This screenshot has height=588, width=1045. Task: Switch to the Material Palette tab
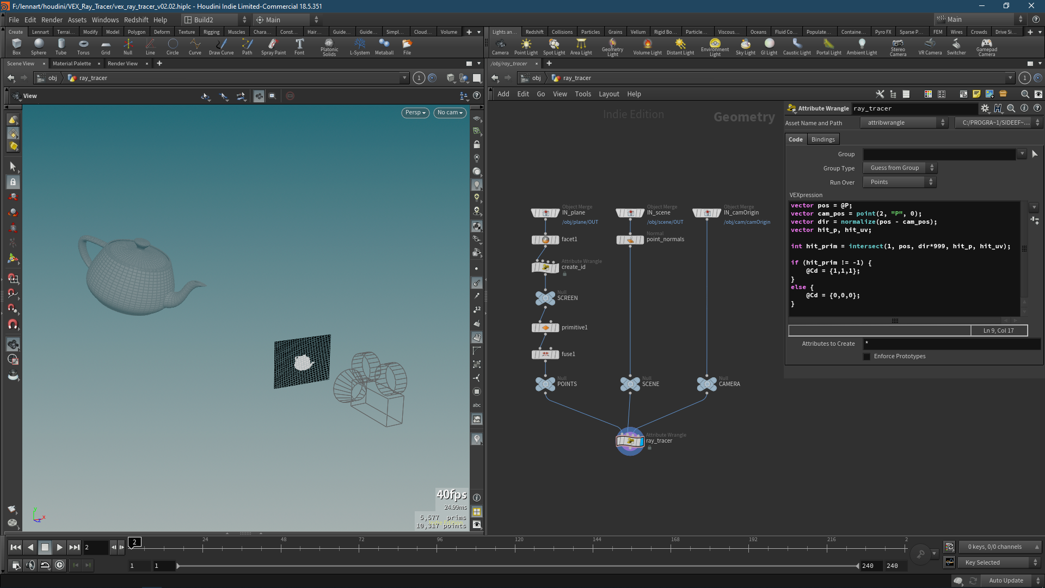72,64
